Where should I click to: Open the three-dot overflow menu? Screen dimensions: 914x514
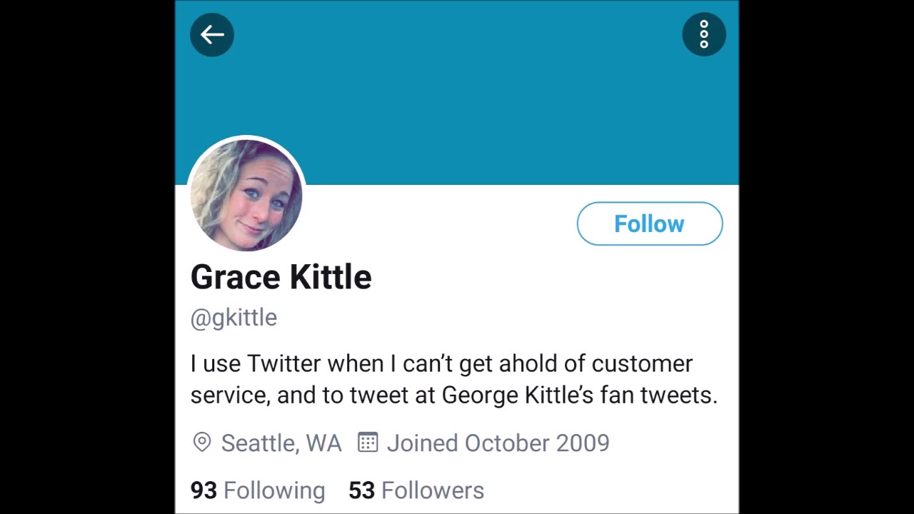tap(704, 34)
